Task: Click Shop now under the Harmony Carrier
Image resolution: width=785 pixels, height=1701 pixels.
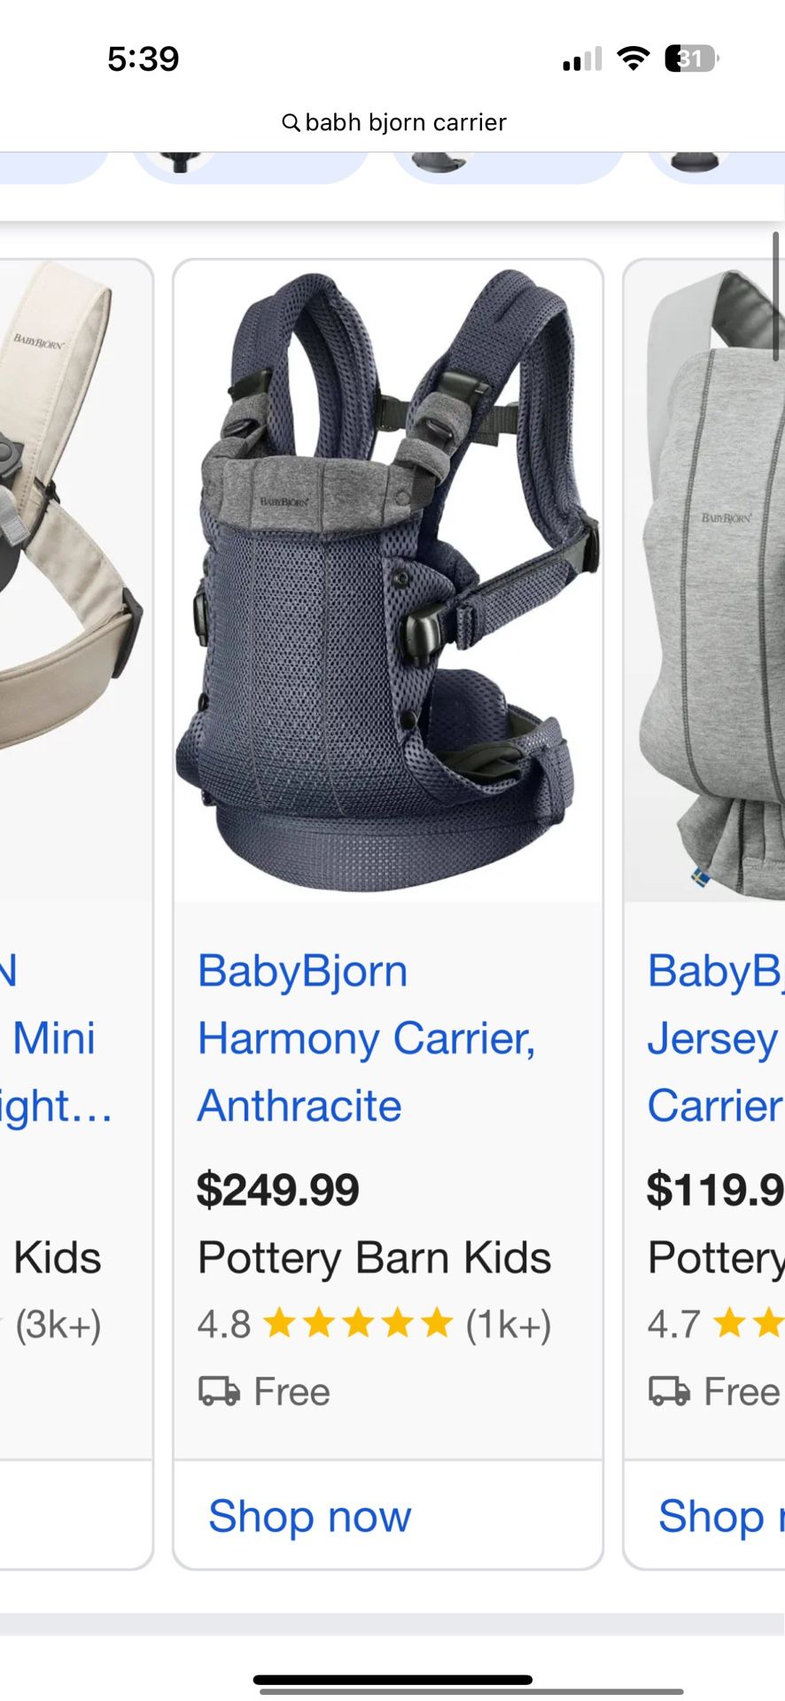Action: pos(310,1516)
